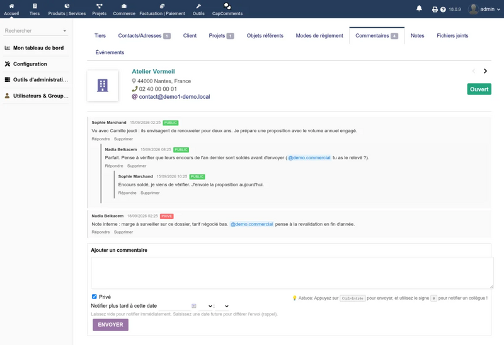Open Configuration sidebar menu
This screenshot has height=345, width=504.
tap(30, 64)
